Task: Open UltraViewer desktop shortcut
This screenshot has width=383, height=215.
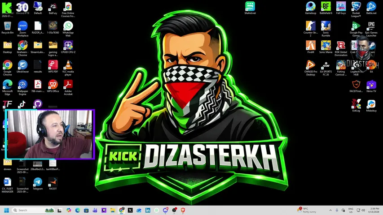Action: click(x=22, y=67)
